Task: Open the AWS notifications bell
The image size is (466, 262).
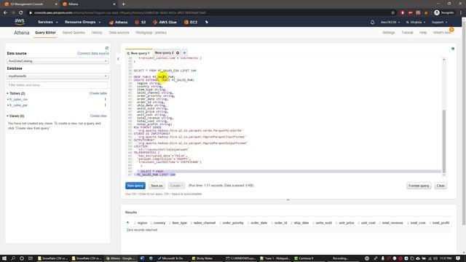Action: pos(372,23)
